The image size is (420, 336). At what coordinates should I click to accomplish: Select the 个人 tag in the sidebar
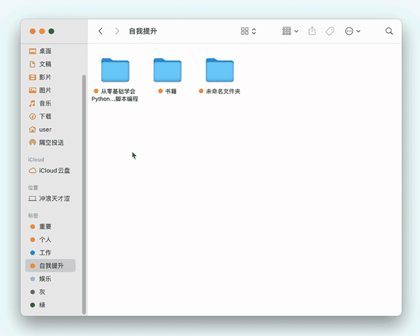(44, 239)
